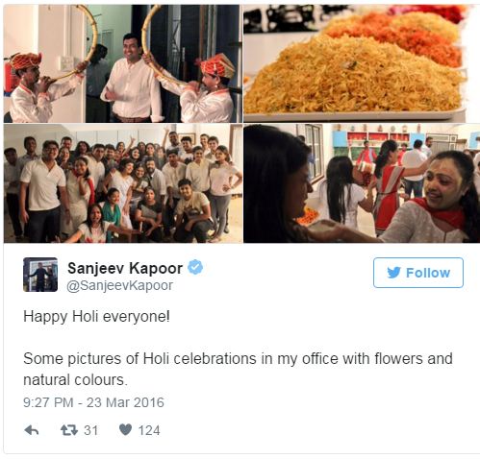Click the blue verified badge
This screenshot has width=480, height=459.
click(195, 267)
